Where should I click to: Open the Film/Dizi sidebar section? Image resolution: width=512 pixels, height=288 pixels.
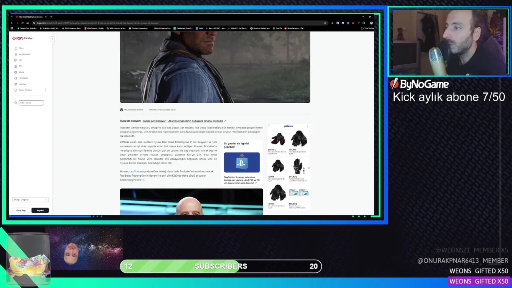[x=21, y=78]
